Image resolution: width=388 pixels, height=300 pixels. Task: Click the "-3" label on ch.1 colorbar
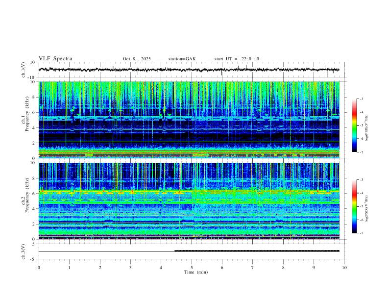tap(361, 99)
